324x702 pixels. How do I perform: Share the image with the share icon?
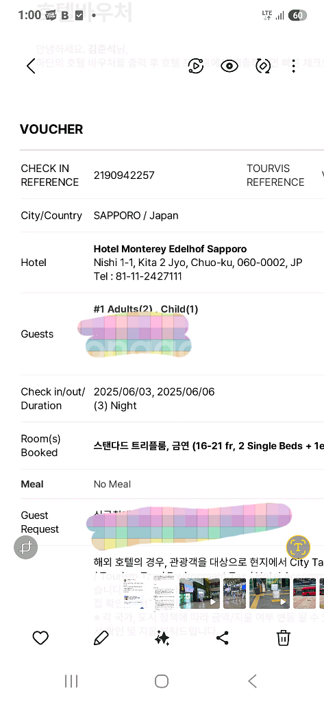pyautogui.click(x=223, y=638)
